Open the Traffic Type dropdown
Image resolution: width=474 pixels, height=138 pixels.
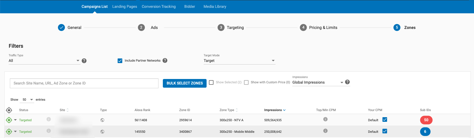coord(44,61)
